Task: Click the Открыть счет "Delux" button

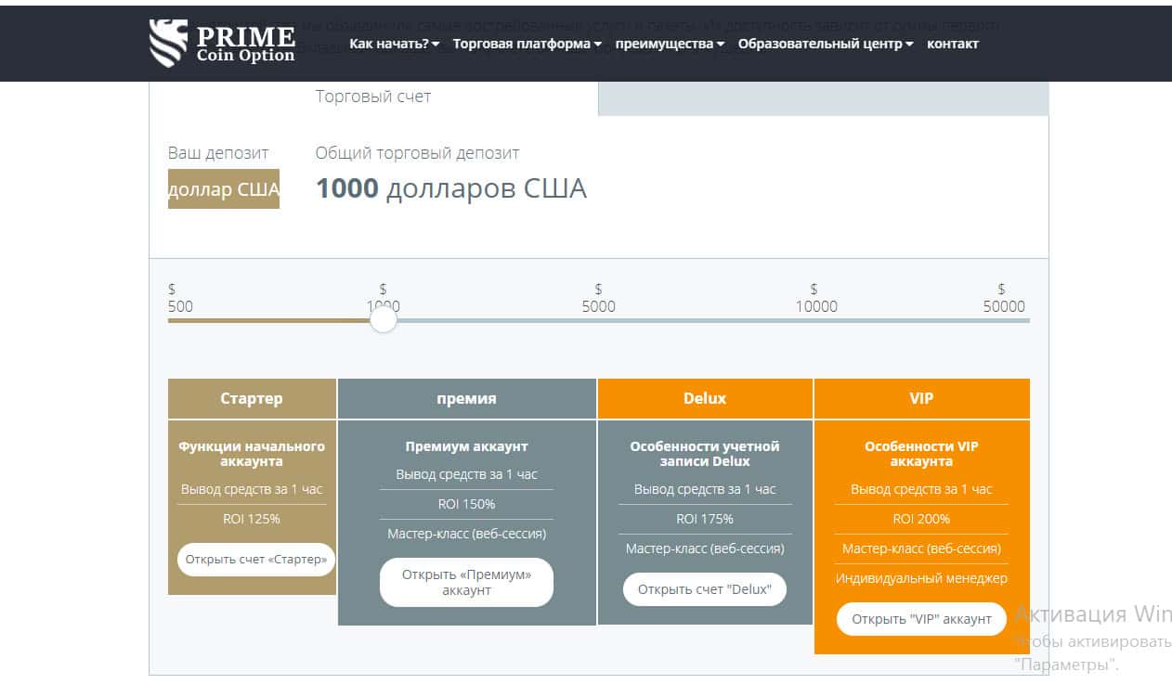Action: click(x=704, y=589)
